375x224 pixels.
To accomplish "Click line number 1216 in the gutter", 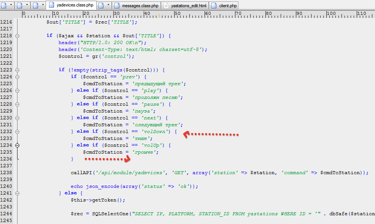I will click(x=6, y=22).
